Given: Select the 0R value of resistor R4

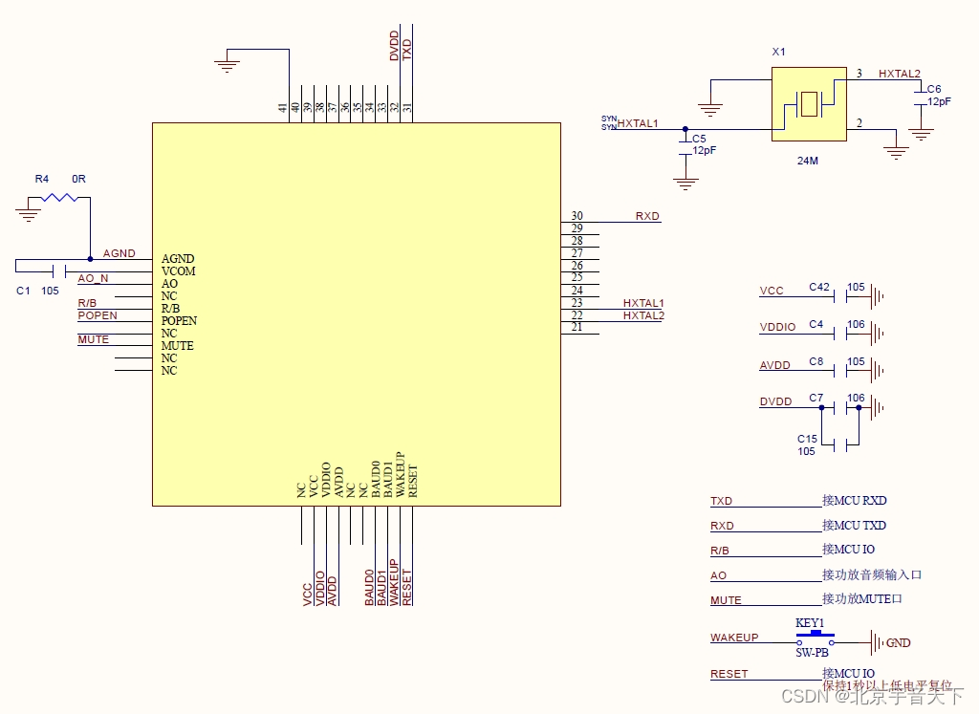Looking at the screenshot, I should pos(78,179).
